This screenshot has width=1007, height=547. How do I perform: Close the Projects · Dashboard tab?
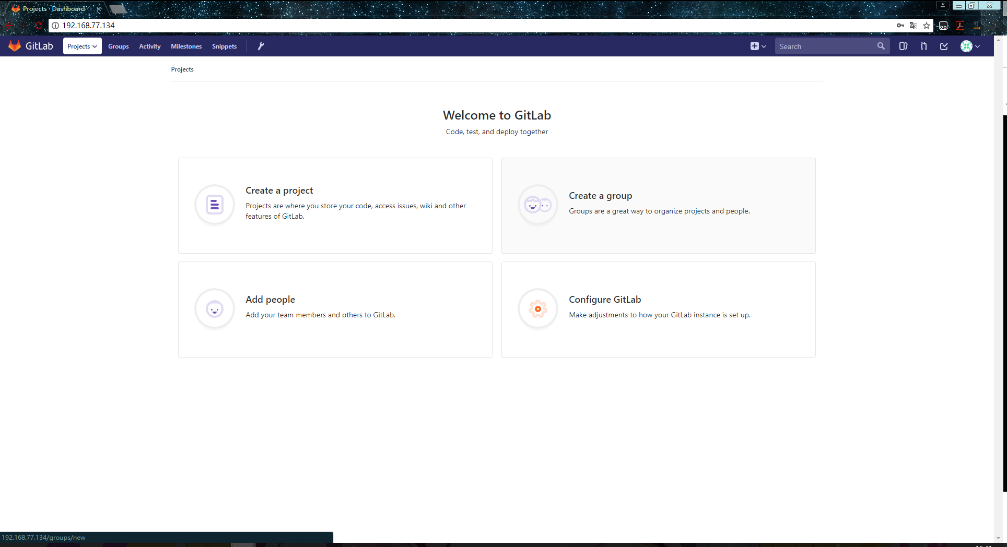(x=98, y=9)
